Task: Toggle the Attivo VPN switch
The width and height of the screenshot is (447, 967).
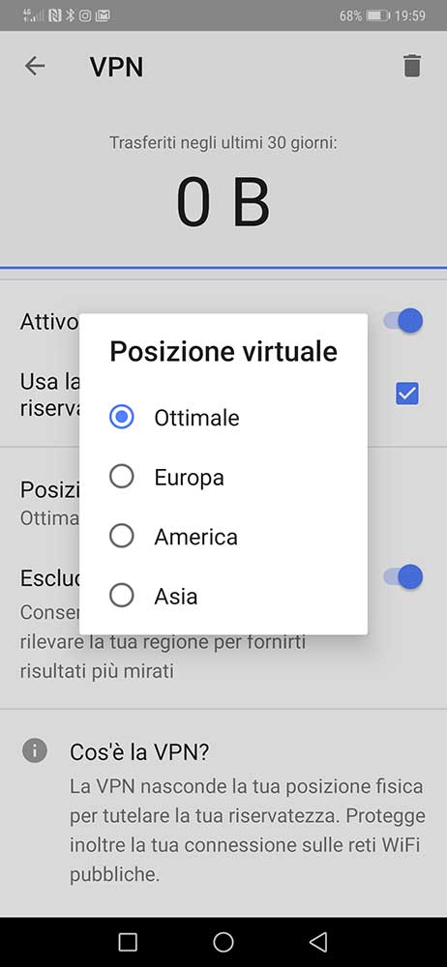Action: 403,321
